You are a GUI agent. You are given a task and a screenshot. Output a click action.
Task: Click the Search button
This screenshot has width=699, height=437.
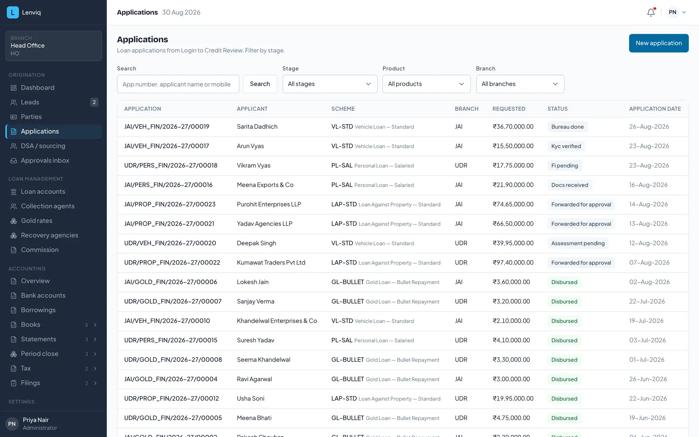pyautogui.click(x=260, y=84)
